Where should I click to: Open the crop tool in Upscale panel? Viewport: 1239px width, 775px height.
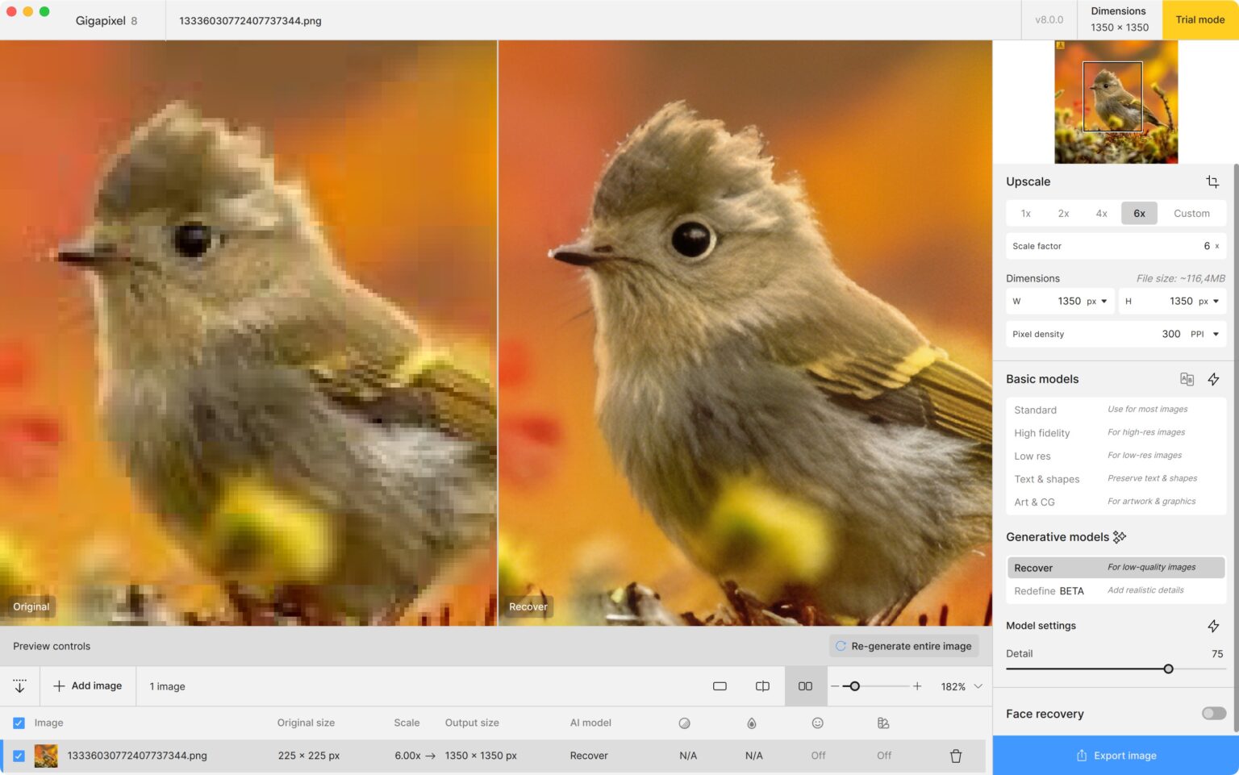point(1213,181)
